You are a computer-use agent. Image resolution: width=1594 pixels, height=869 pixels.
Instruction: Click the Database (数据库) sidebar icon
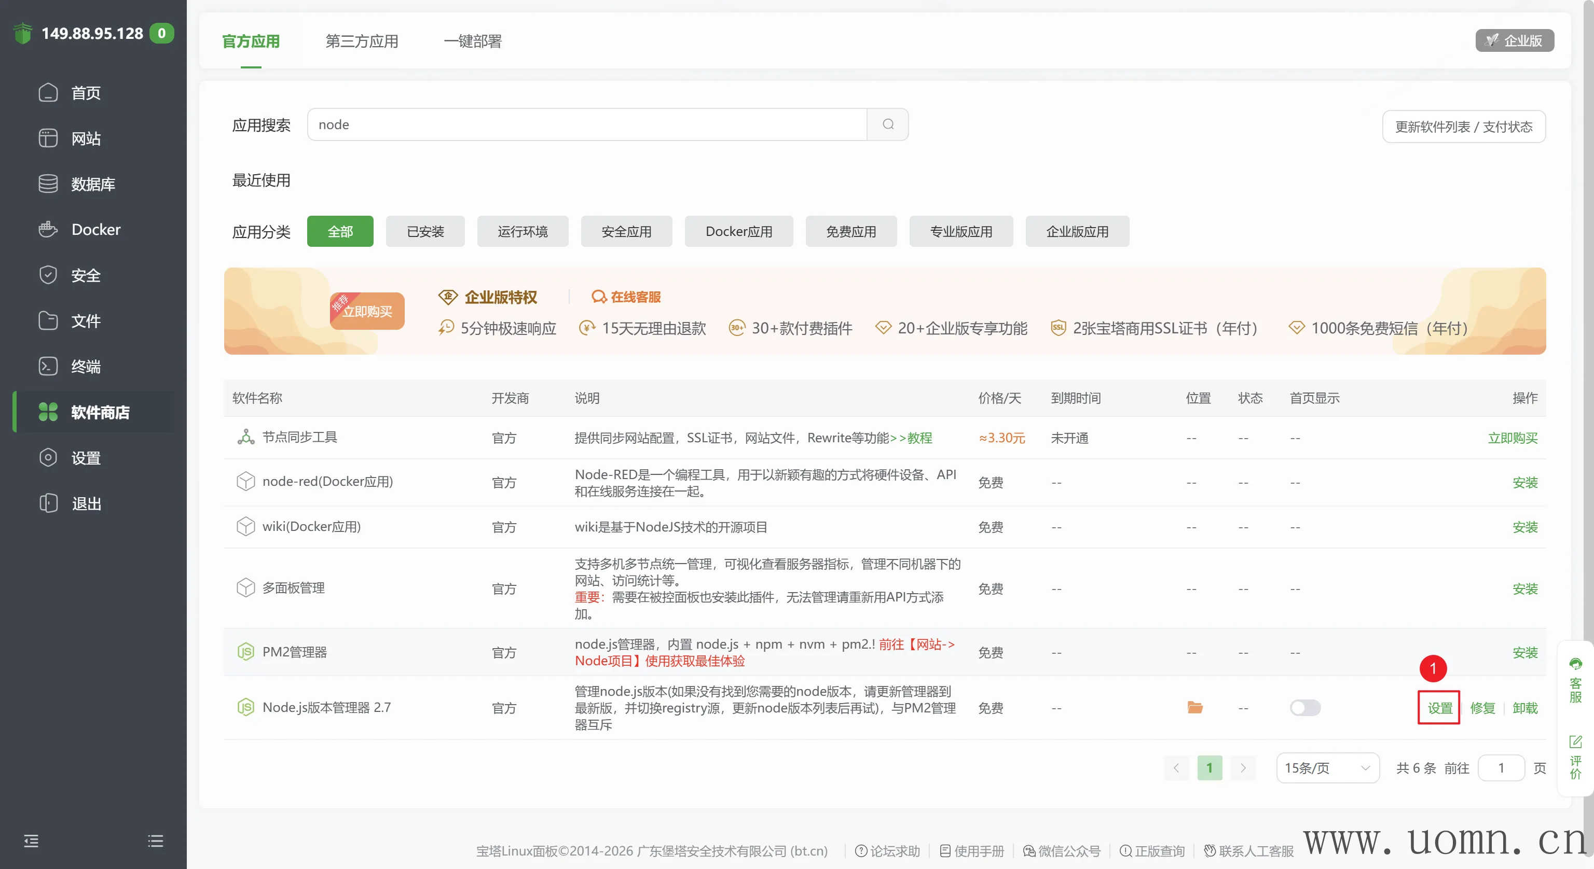click(48, 184)
